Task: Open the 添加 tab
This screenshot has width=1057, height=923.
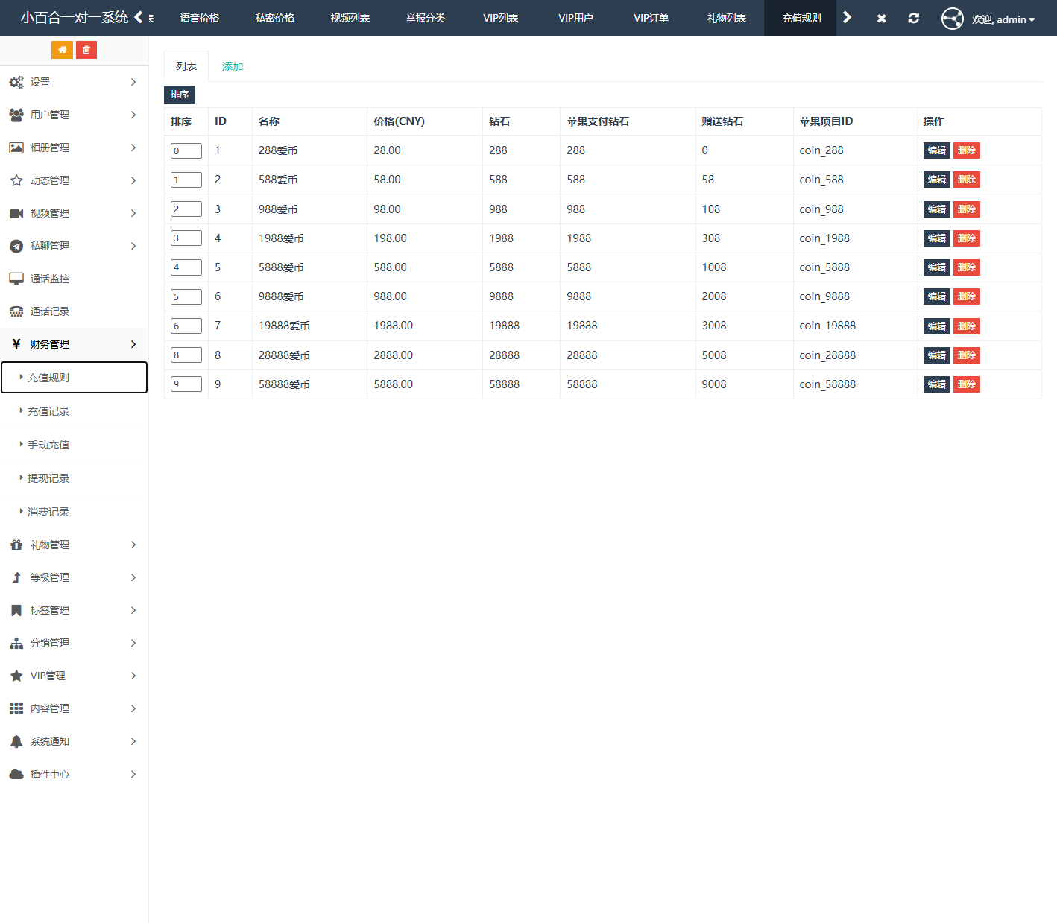Action: pyautogui.click(x=233, y=66)
